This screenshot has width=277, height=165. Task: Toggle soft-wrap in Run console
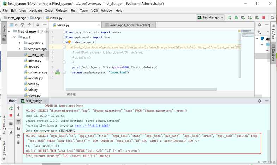click(x=18, y=122)
